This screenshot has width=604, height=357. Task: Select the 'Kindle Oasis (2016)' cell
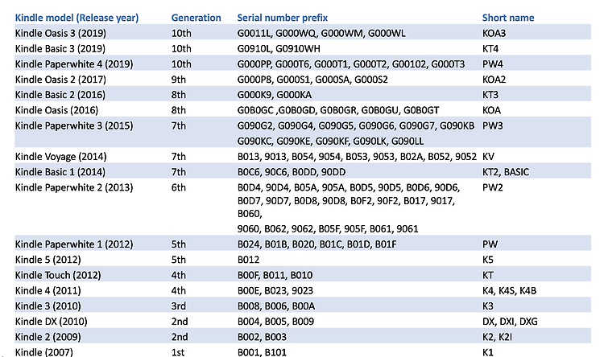[56, 110]
